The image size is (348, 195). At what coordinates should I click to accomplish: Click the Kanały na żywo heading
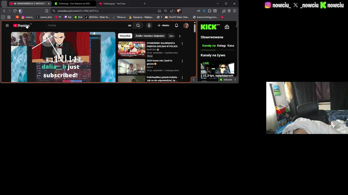[x=213, y=55]
